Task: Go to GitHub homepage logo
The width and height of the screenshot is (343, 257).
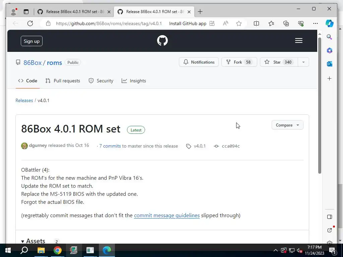Action: (x=162, y=40)
